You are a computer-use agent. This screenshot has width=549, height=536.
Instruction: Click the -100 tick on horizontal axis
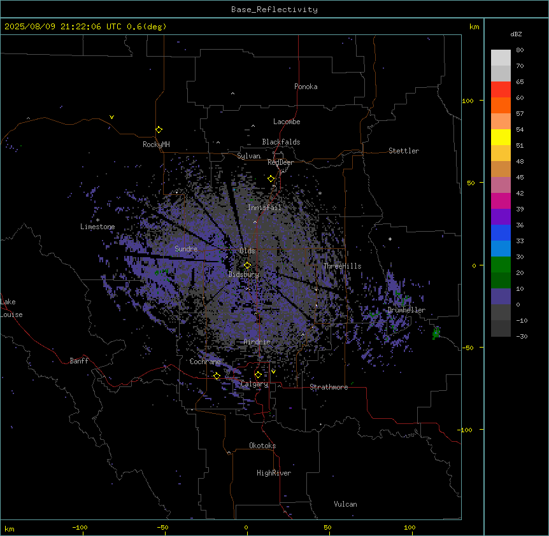click(80, 527)
